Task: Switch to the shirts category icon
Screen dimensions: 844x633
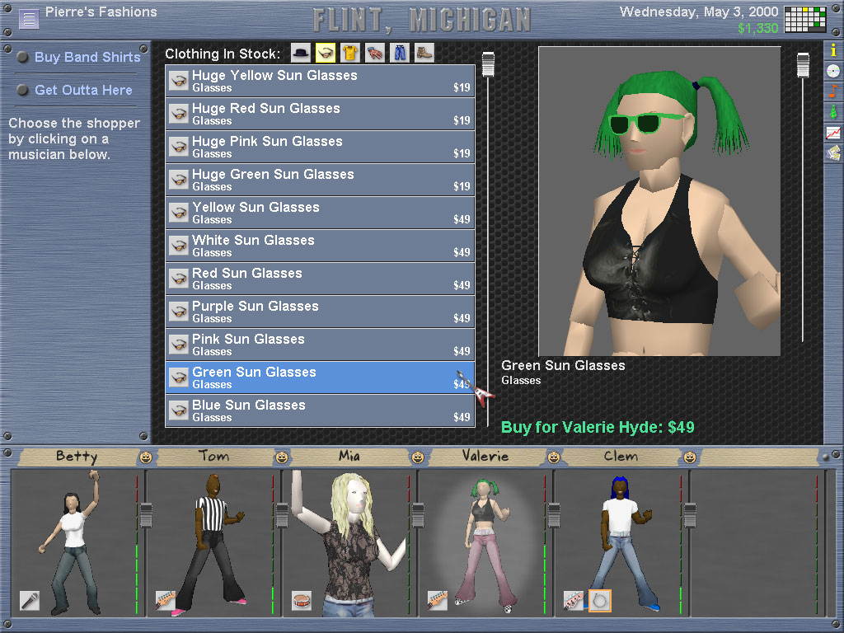Action: (x=350, y=54)
